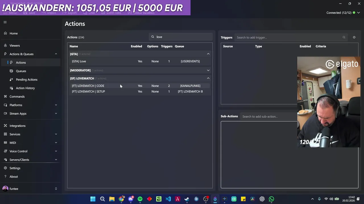The height and width of the screenshot is (204, 364).
Task: Focus the 'Search to add trigger' field
Action: (291, 37)
